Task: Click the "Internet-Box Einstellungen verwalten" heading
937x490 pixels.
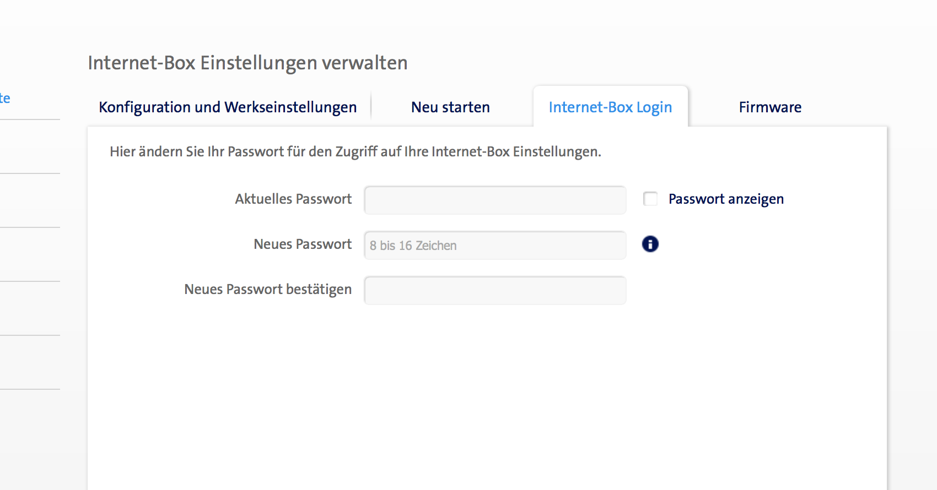Action: (x=247, y=63)
